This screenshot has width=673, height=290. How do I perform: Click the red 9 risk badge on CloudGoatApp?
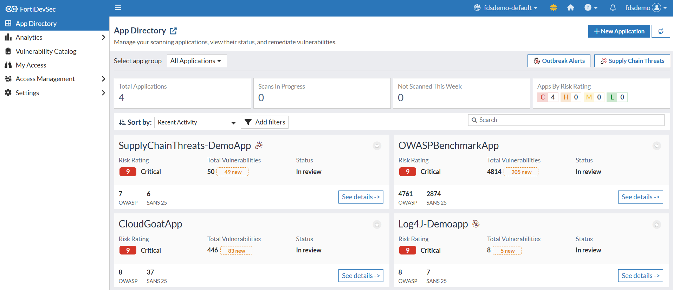[128, 251]
